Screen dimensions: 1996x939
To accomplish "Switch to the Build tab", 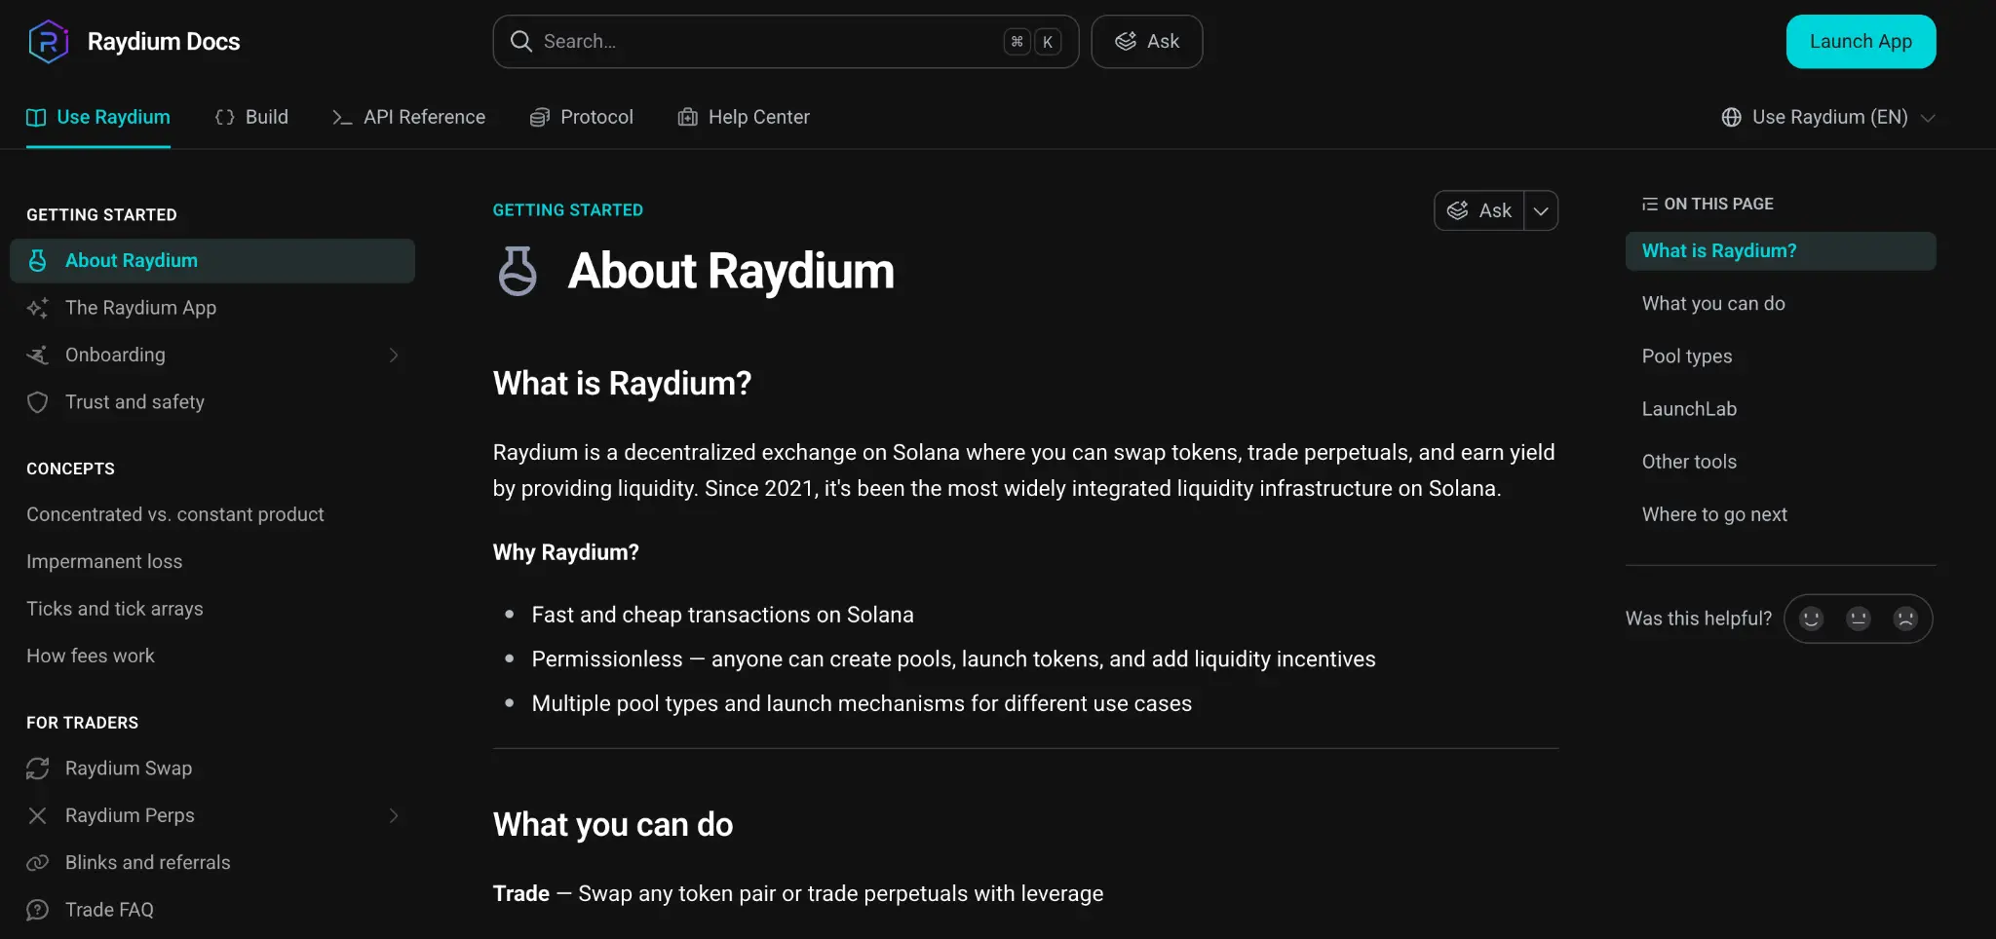I will click(251, 117).
